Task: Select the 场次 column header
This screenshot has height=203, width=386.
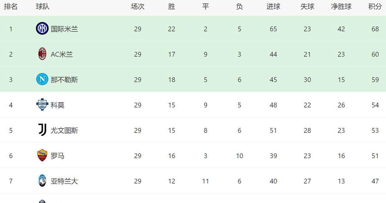Action: [138, 7]
